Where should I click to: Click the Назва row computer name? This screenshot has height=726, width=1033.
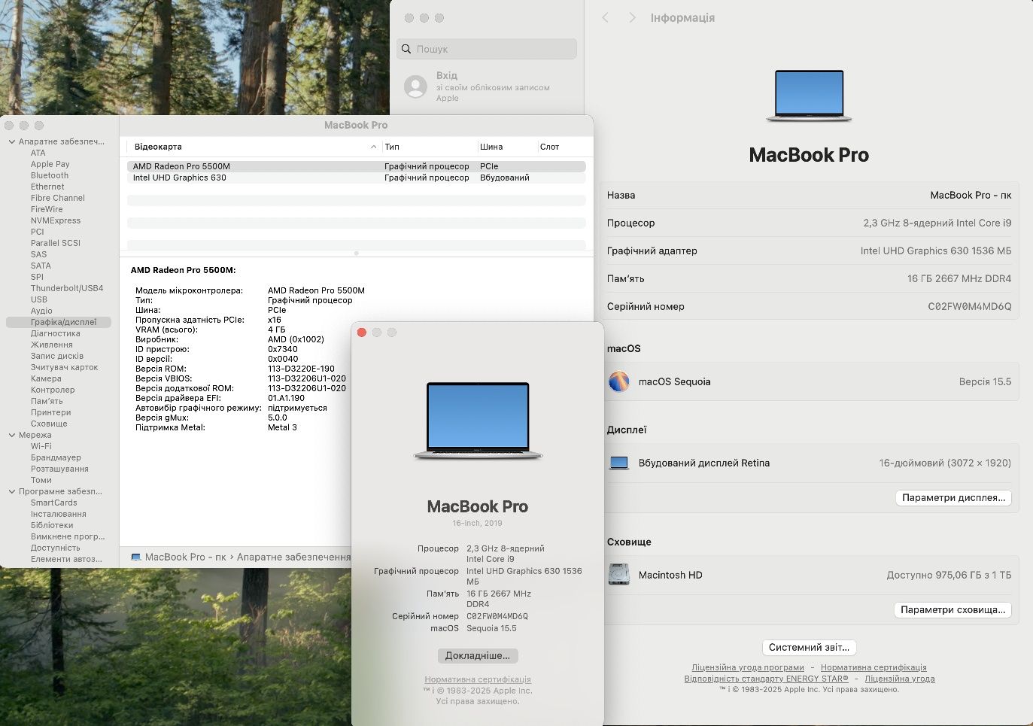tap(971, 195)
